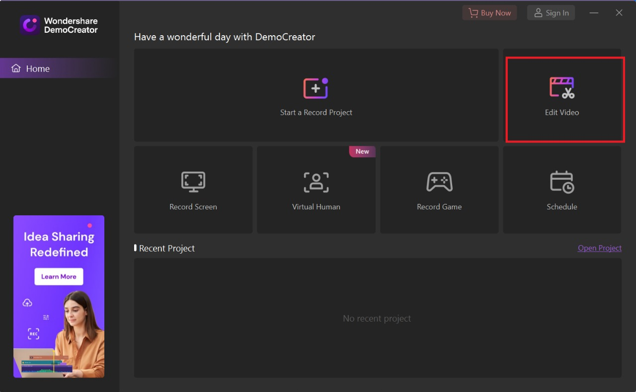Click the Record Game label text
The image size is (636, 392).
pos(439,207)
